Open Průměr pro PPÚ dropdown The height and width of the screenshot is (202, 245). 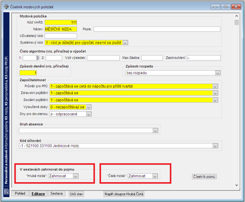(x=215, y=87)
